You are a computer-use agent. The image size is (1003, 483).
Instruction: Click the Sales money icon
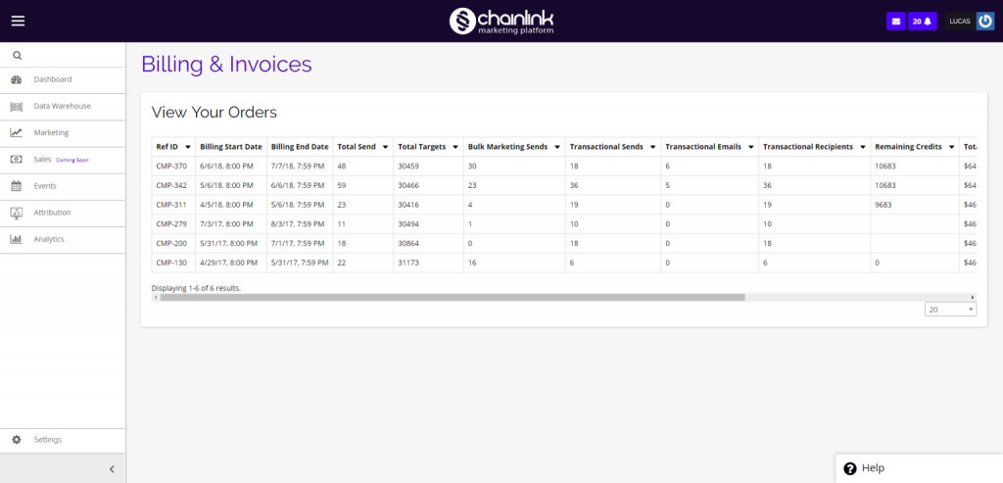coord(17,160)
